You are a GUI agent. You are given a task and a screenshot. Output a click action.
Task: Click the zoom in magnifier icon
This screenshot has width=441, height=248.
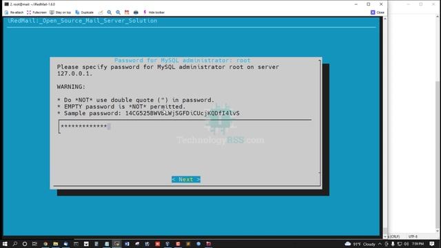110,12
